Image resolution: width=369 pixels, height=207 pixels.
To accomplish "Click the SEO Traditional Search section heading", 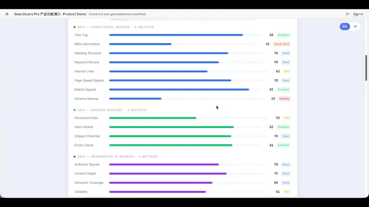I will 115,27.
